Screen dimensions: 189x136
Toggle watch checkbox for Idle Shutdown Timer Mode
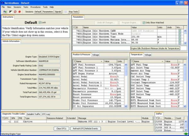pyautogui.click(x=180, y=34)
